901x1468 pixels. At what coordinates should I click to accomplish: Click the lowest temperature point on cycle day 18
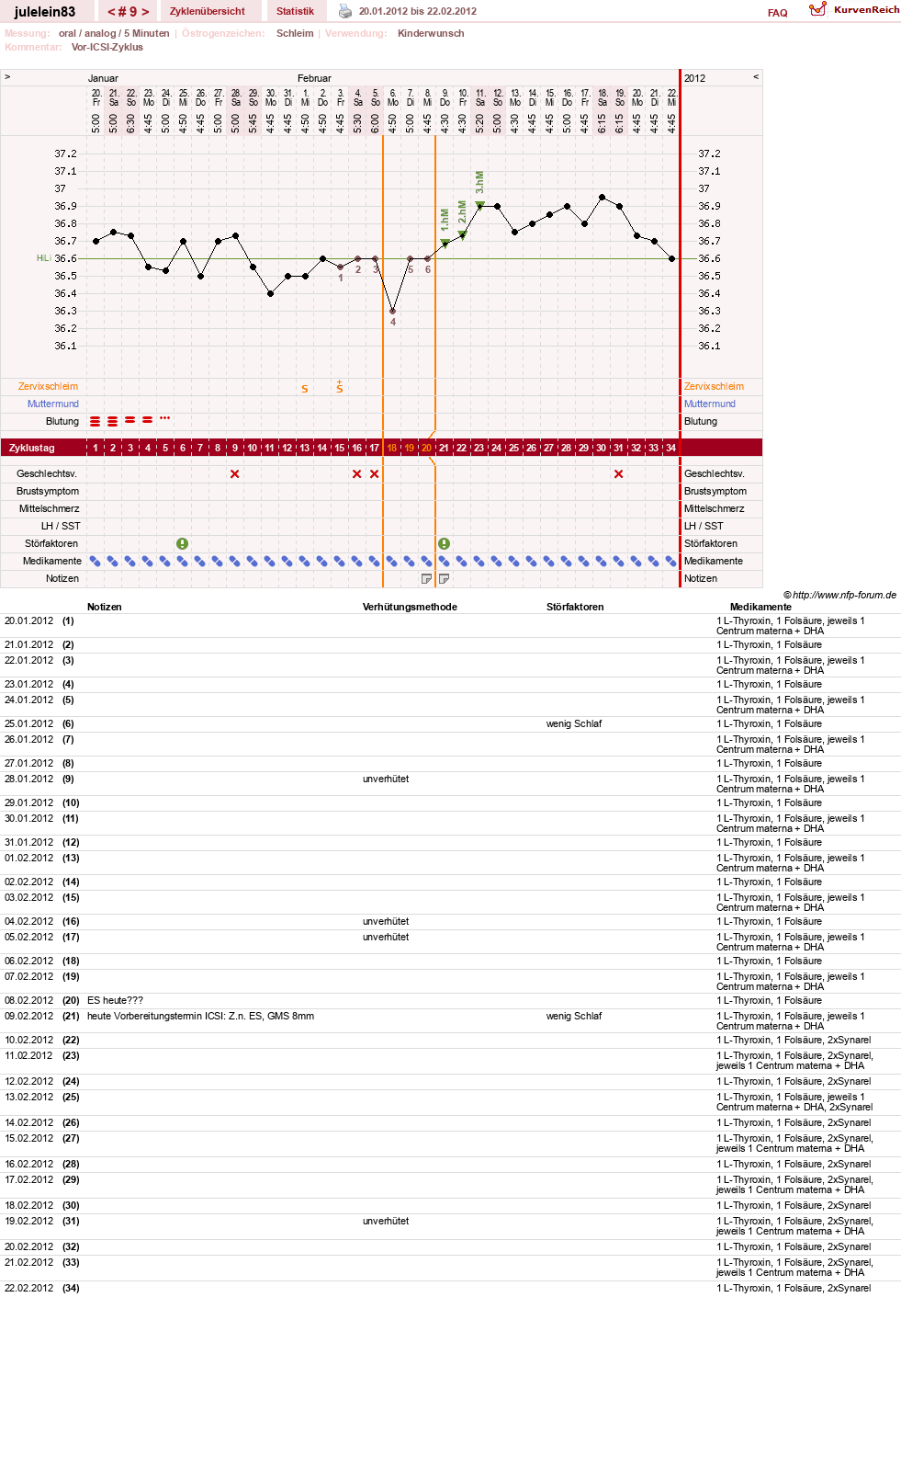click(x=393, y=312)
